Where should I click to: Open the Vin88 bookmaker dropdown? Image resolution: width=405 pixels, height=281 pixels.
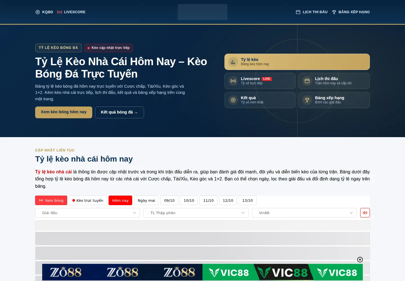click(304, 213)
